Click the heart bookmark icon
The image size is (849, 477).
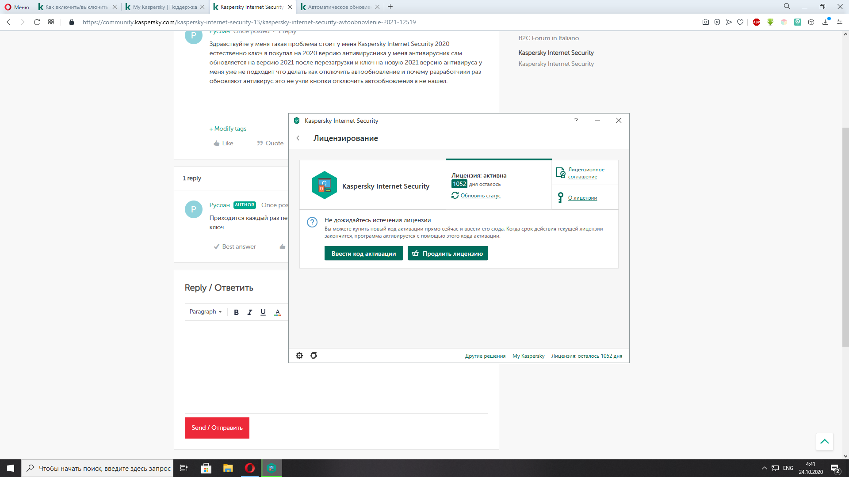tap(740, 22)
